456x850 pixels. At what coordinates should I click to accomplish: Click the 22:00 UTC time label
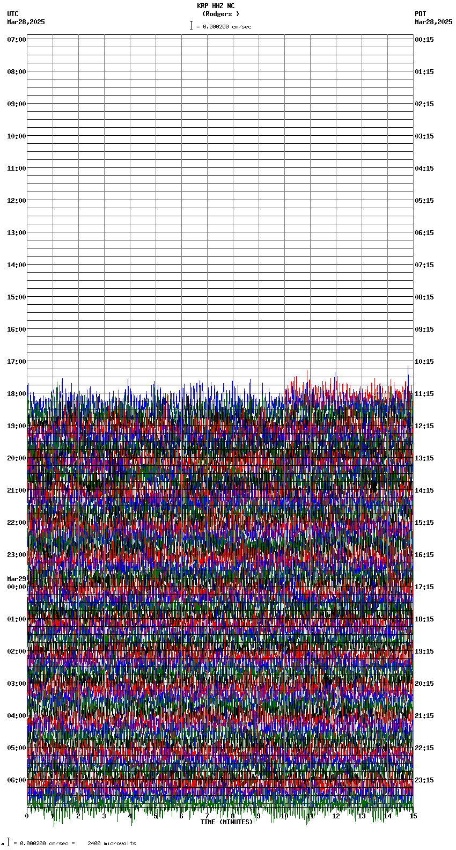tap(17, 523)
